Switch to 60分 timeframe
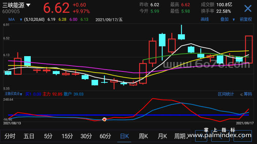 click(x=105, y=136)
